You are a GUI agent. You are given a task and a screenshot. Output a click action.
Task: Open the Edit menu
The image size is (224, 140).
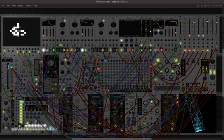pyautogui.click(x=8, y=6)
